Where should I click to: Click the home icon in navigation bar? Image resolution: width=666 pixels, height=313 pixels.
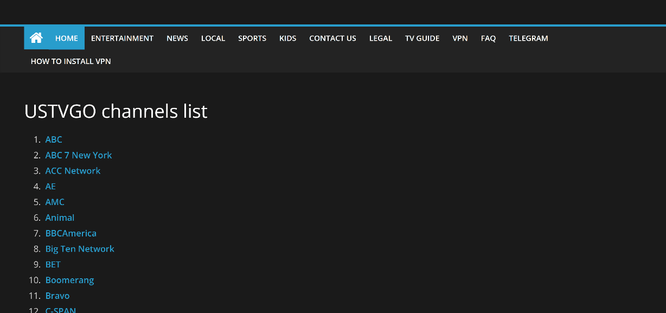point(36,38)
